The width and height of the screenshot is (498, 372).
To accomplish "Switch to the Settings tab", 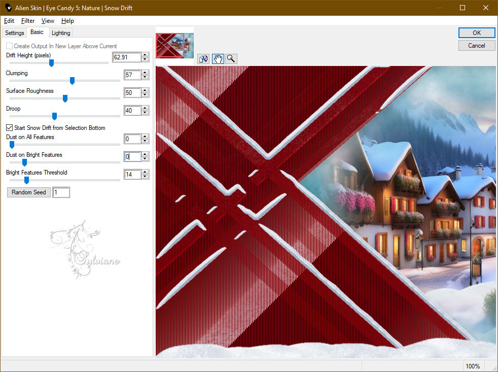I will point(14,33).
